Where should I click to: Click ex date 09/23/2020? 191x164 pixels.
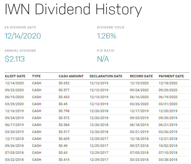coord(14,90)
